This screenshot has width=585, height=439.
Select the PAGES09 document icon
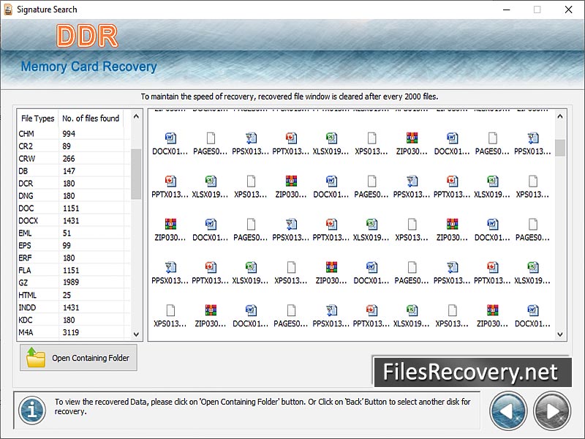click(209, 139)
